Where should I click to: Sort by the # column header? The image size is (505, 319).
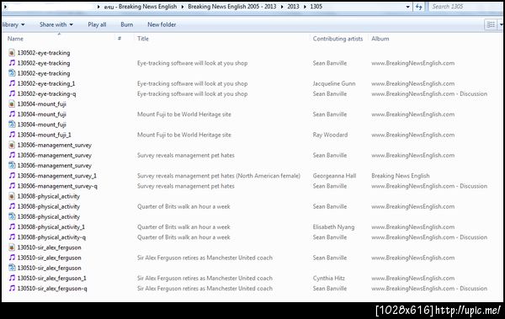point(120,39)
